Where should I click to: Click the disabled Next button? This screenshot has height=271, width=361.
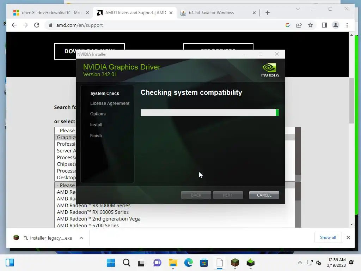[x=228, y=195]
